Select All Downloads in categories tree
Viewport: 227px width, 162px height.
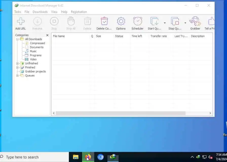click(33, 39)
